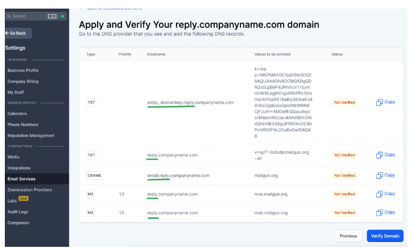The width and height of the screenshot is (409, 249).
Task: Copy the mxa.mailgun.org MX record
Action: tap(385, 194)
